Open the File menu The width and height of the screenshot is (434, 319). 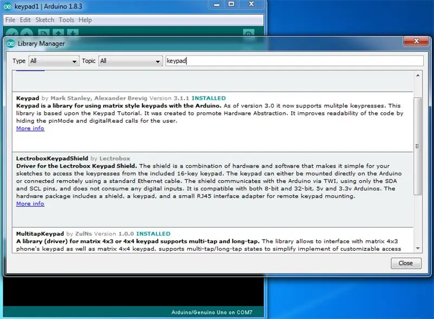10,20
